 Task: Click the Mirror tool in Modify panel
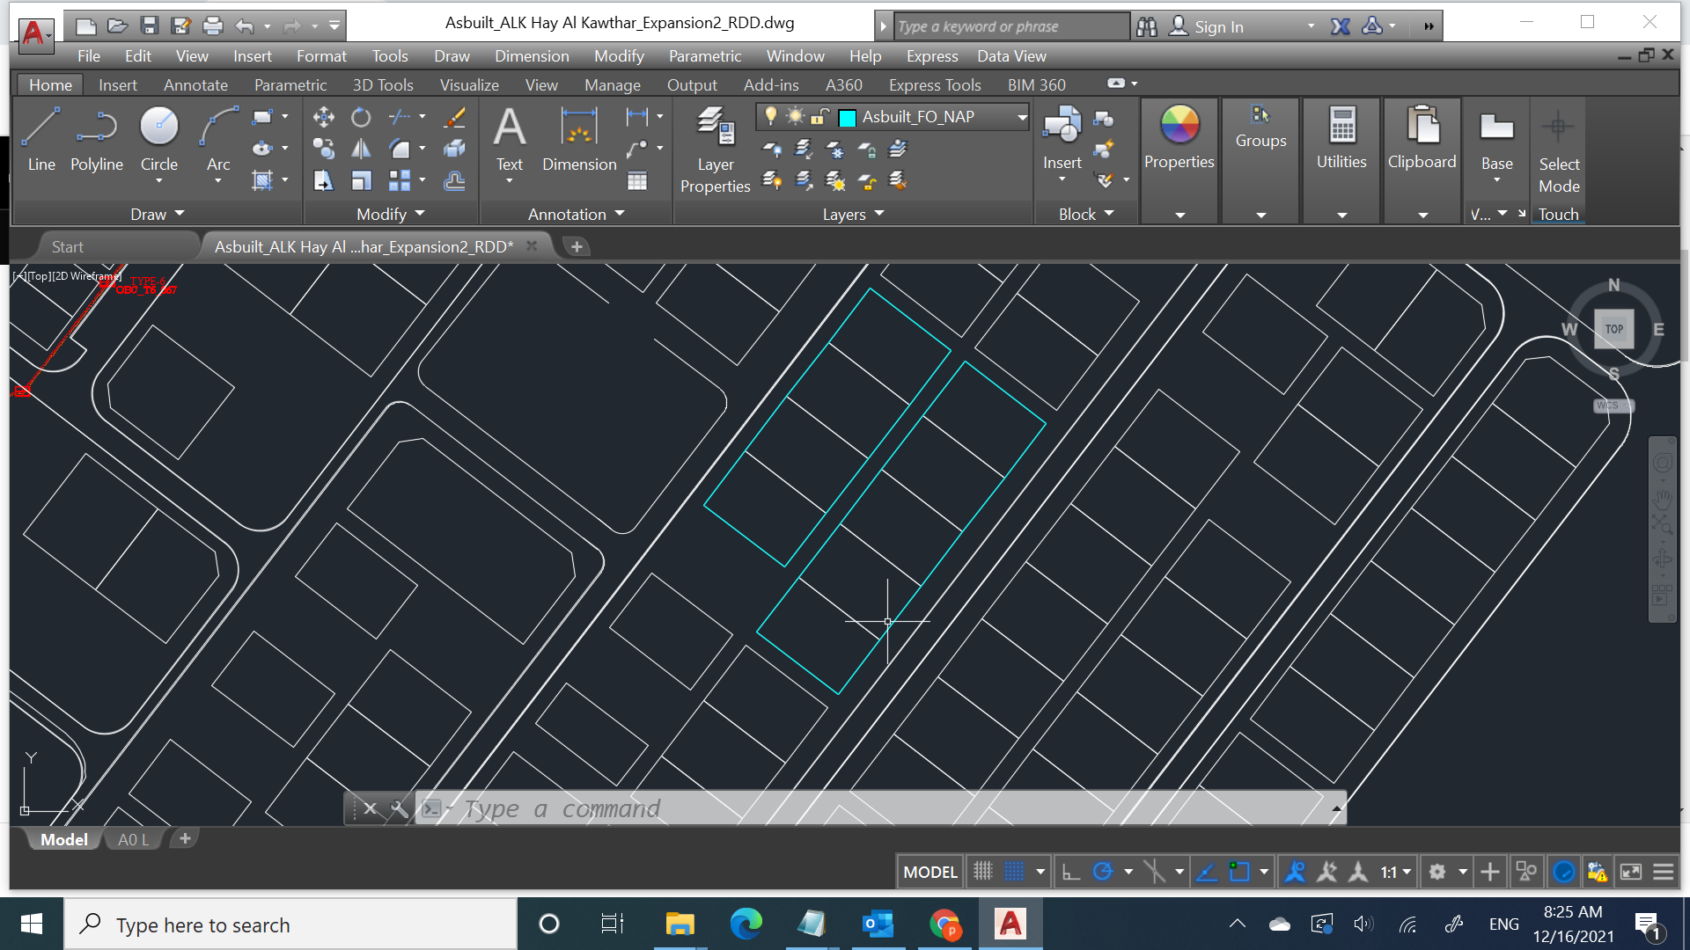361,148
